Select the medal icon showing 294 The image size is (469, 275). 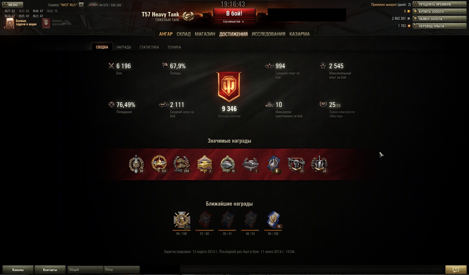coord(182,164)
